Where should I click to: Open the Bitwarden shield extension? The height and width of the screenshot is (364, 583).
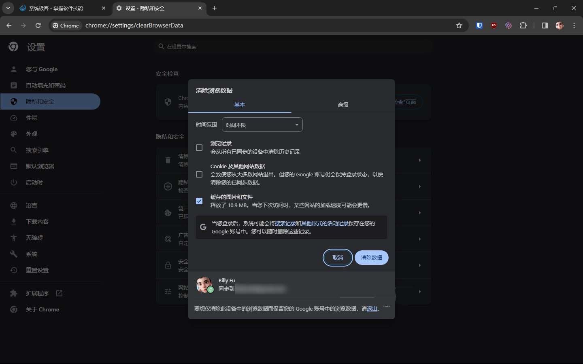coord(479,25)
